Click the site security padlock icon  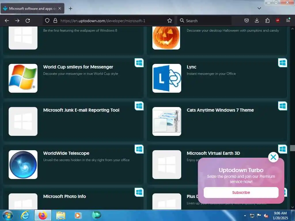[55, 20]
